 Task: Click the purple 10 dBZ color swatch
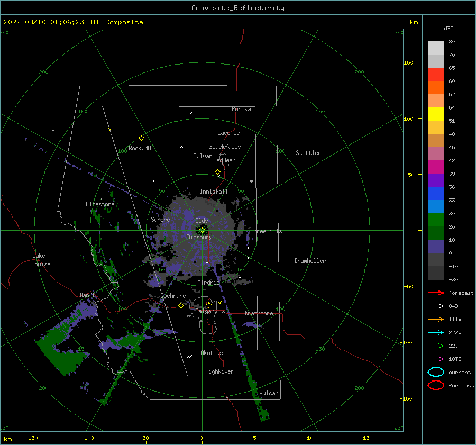pyautogui.click(x=436, y=247)
